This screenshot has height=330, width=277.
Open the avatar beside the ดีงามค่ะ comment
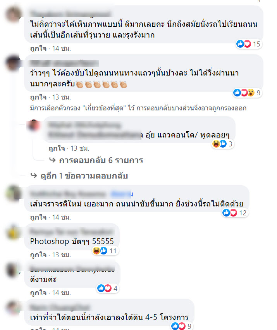(14, 270)
